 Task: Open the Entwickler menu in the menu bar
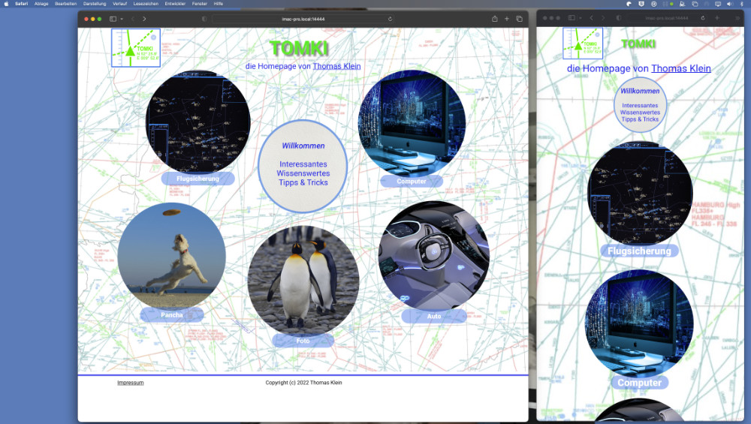point(175,4)
